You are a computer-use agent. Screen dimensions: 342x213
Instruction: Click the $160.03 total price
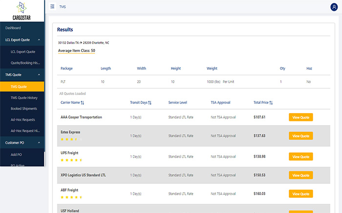(x=259, y=194)
